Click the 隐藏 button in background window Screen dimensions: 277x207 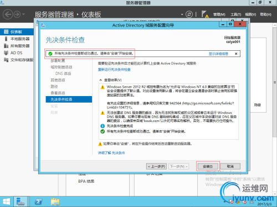click(x=258, y=105)
